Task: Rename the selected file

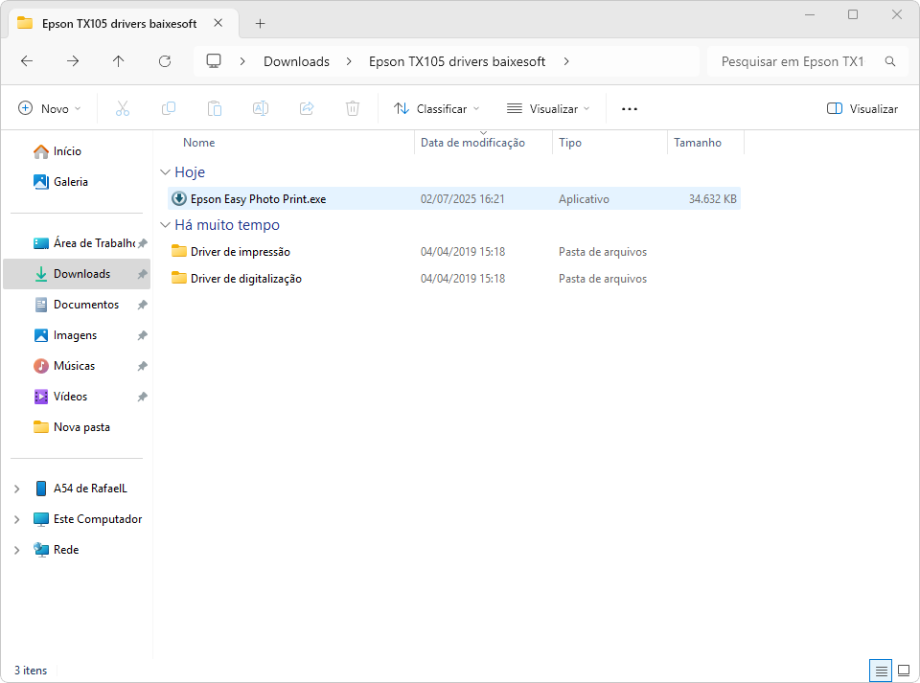Action: [x=261, y=108]
